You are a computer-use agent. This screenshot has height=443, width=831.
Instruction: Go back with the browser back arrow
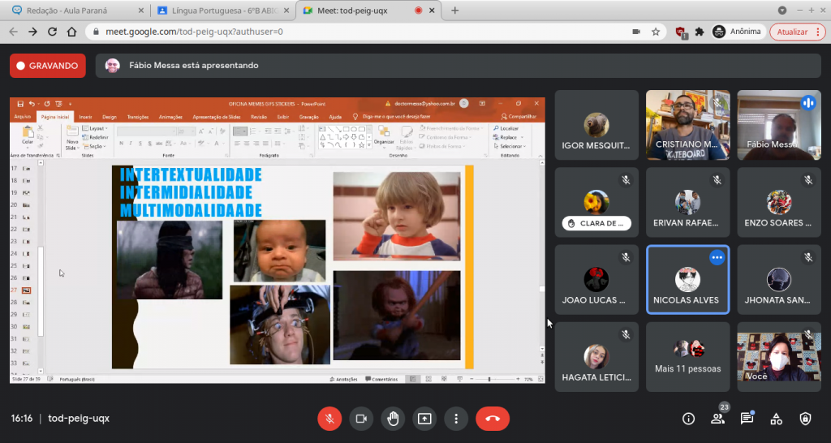pos(13,32)
